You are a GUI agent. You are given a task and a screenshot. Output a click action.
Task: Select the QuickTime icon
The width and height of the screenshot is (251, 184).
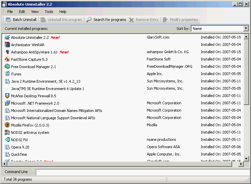(7, 154)
